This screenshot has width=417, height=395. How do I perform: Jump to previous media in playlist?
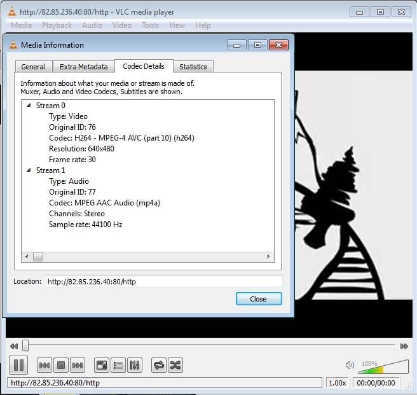[44, 365]
